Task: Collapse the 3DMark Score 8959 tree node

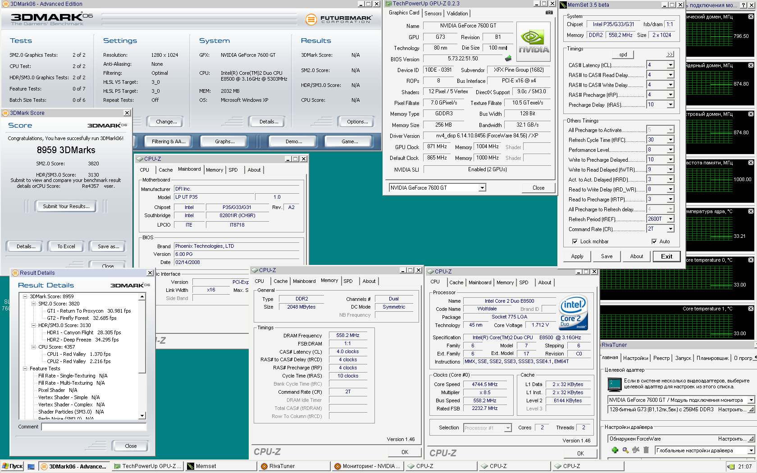Action: pyautogui.click(x=25, y=296)
